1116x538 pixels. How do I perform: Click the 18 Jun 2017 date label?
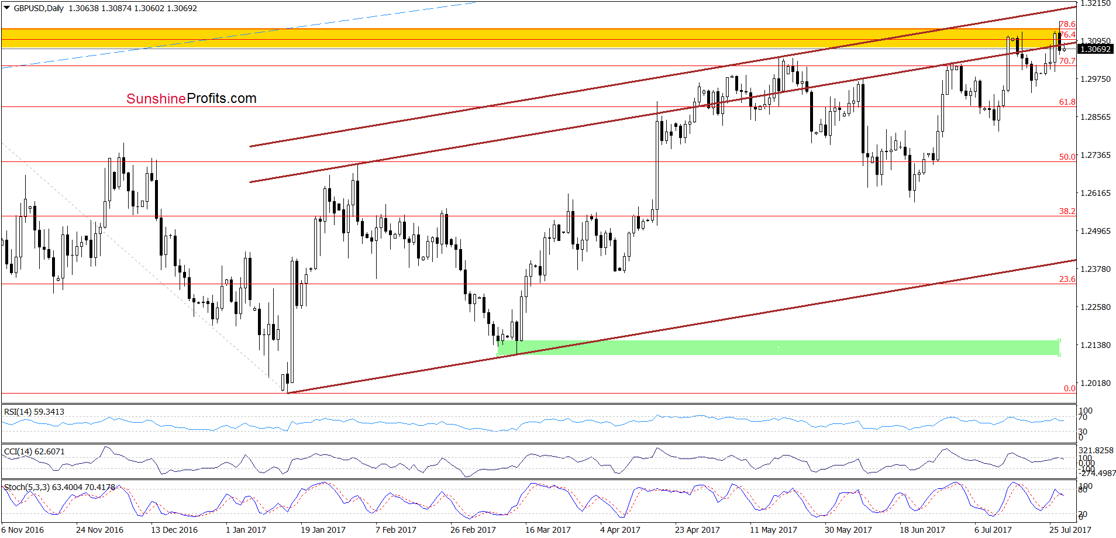(922, 530)
